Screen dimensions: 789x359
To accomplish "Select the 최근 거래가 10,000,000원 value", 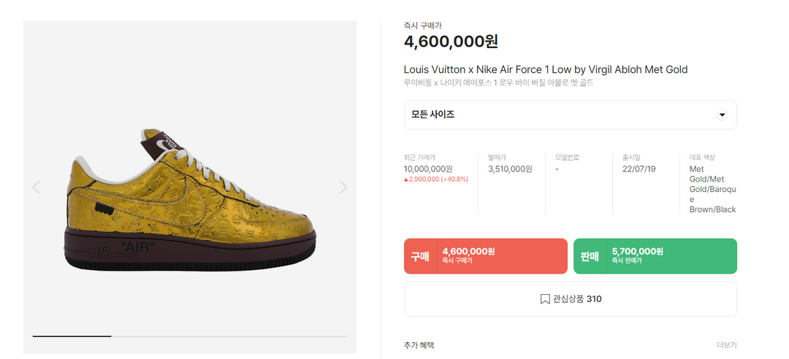I will [x=428, y=169].
